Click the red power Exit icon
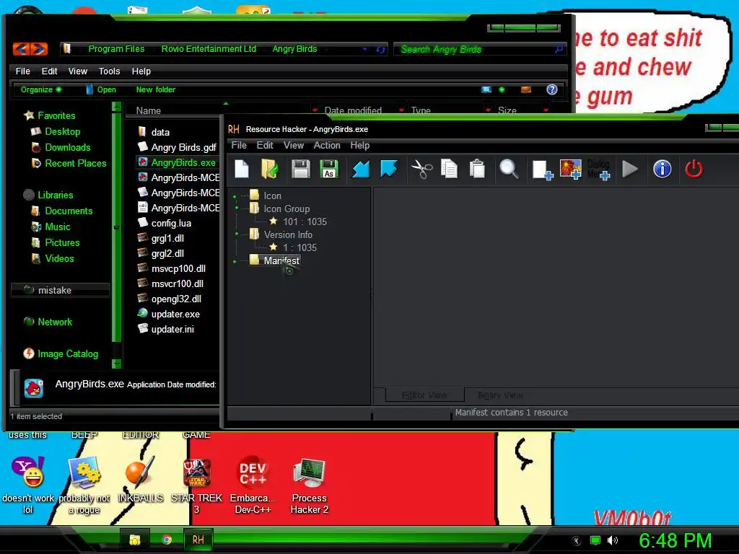 tap(694, 169)
